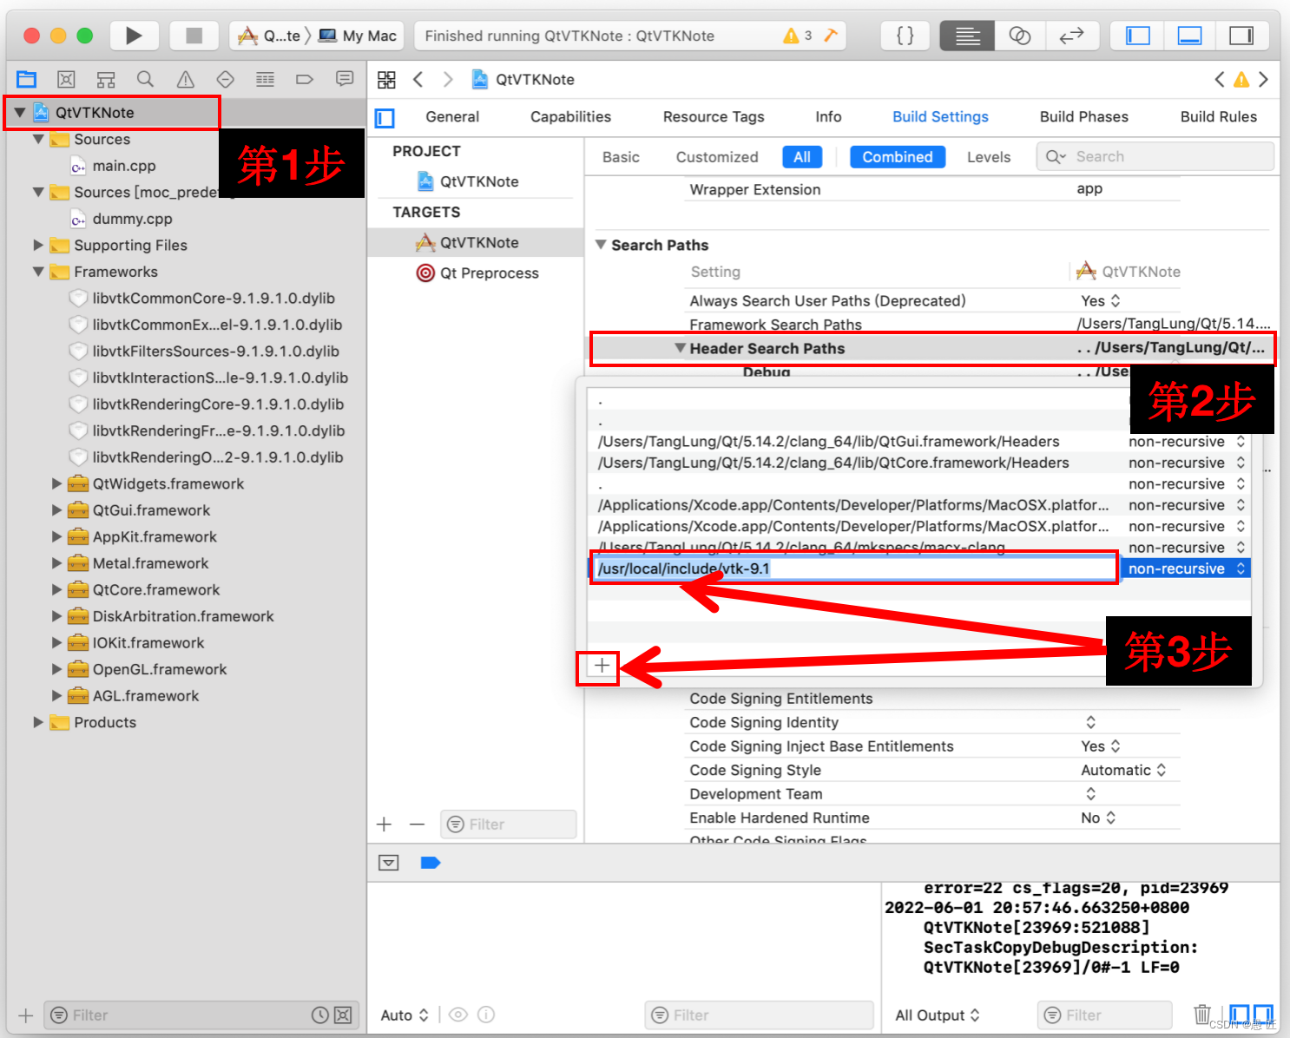Clear the console with the trash icon

point(1201,1013)
